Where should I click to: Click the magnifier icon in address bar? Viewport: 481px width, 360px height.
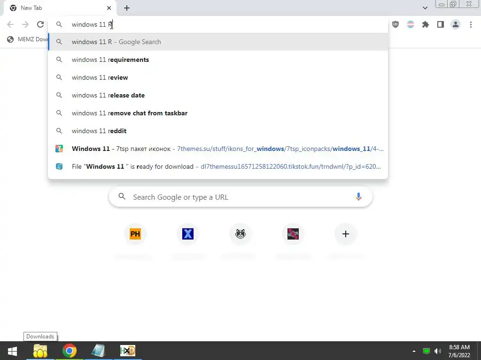point(59,24)
